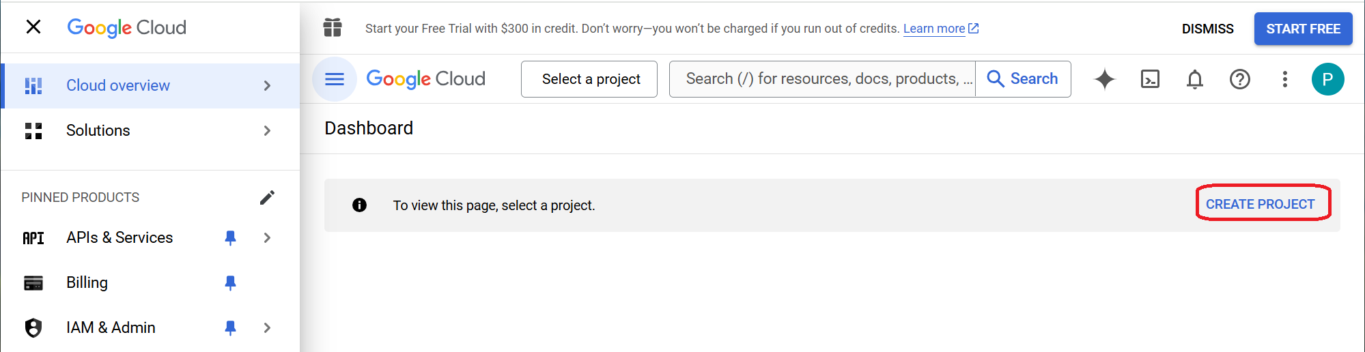Image resolution: width=1365 pixels, height=352 pixels.
Task: Close the navigation menu with the X icon
Action: (x=33, y=27)
